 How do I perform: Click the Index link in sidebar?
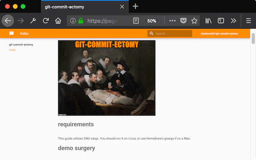[x=12, y=50]
